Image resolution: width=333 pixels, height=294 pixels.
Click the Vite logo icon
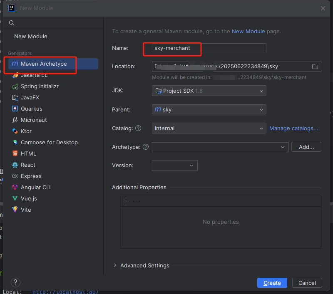click(x=15, y=210)
